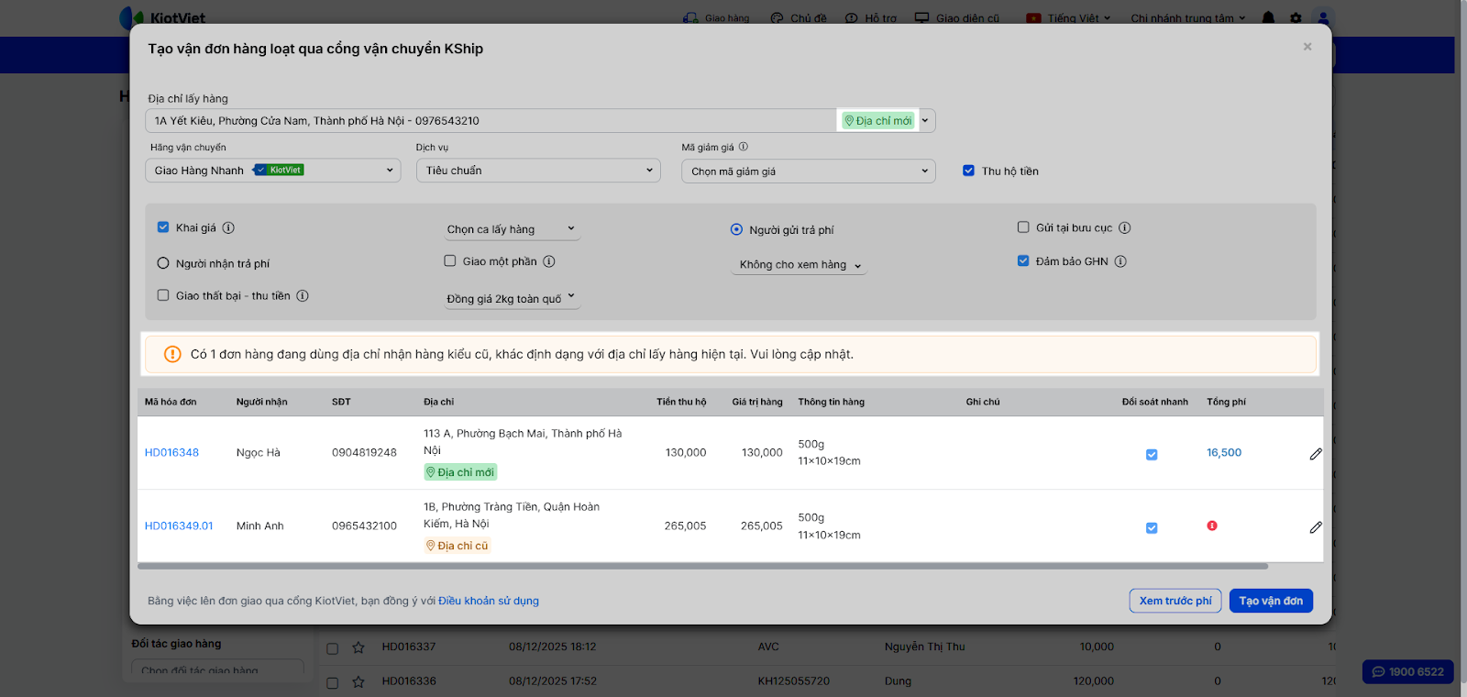This screenshot has height=697, width=1467.
Task: Click the info icon beside Khai giá
Action: click(x=228, y=227)
